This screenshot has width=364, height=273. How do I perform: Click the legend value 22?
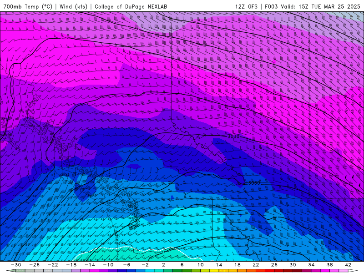tap(256, 265)
